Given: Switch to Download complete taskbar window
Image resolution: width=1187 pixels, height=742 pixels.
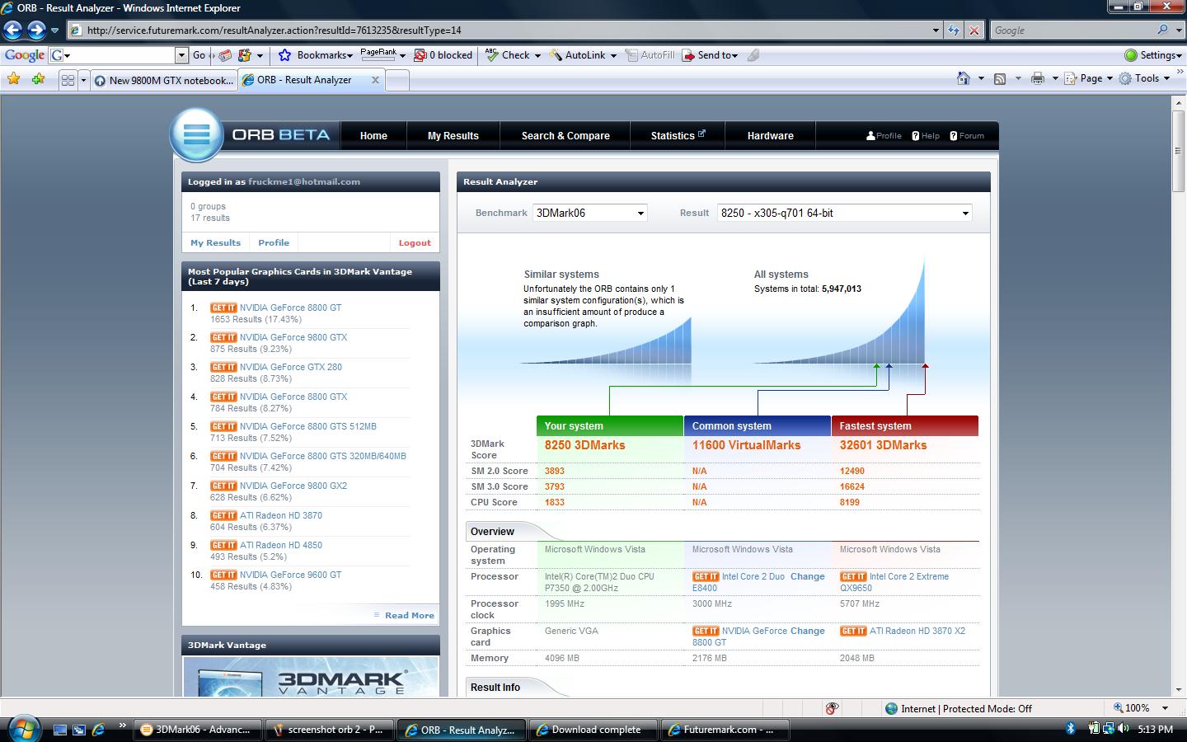Looking at the screenshot, I should coord(593,730).
